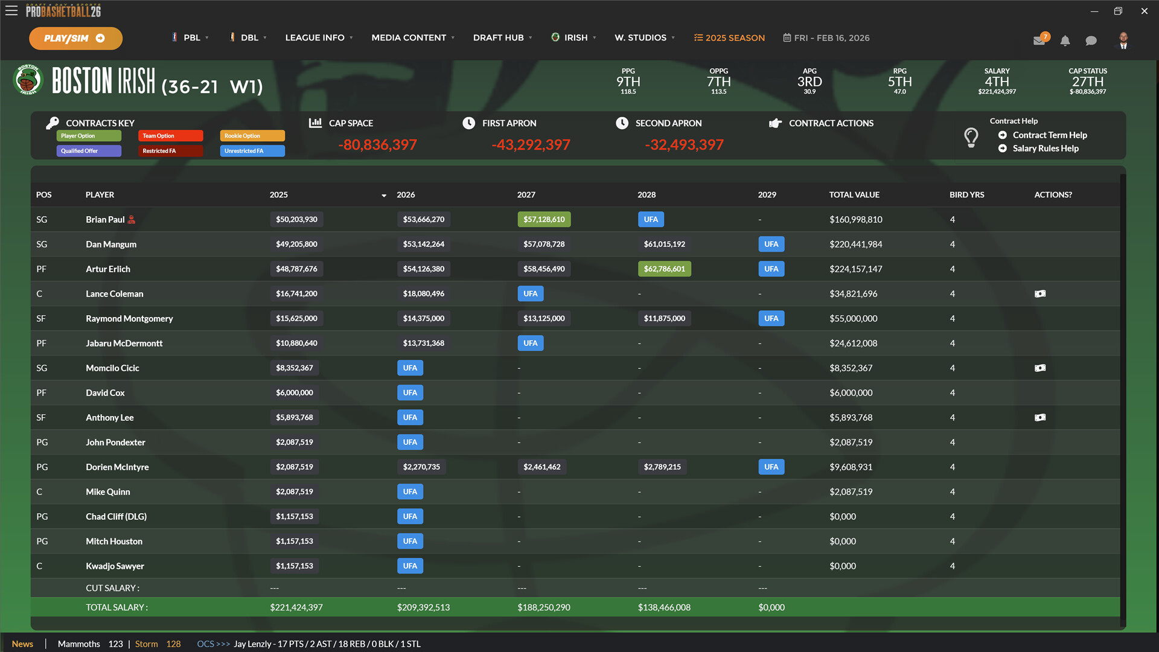Open the mail inbox icon
This screenshot has height=652, width=1159.
(1039, 40)
